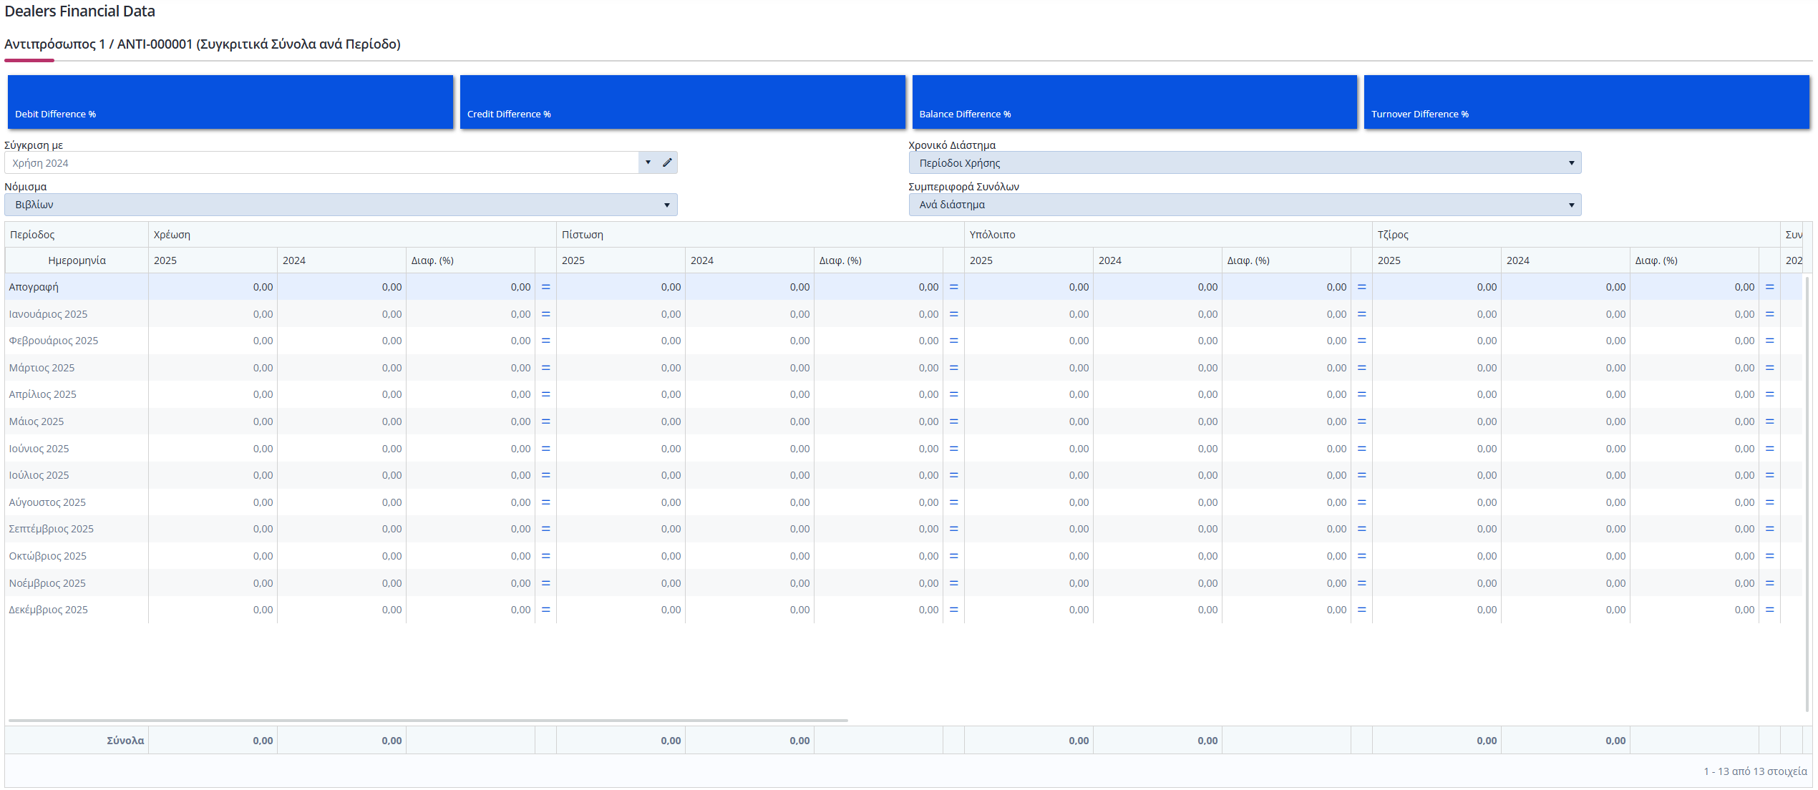Screen dimensions: 1818x790
Task: Click the Balance Difference % tile
Action: click(x=1134, y=102)
